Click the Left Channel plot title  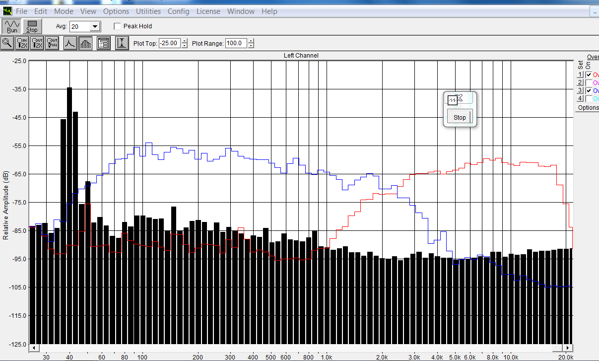pos(301,56)
